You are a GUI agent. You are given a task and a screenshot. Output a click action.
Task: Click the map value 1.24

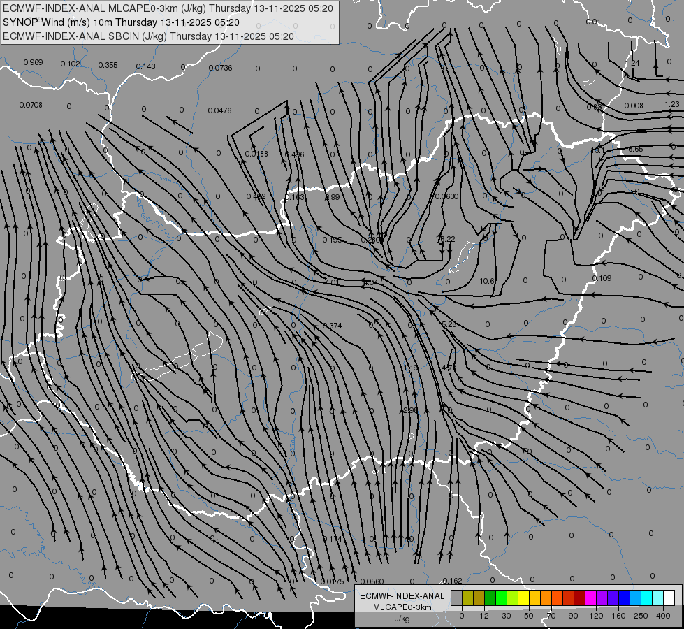pos(632,64)
